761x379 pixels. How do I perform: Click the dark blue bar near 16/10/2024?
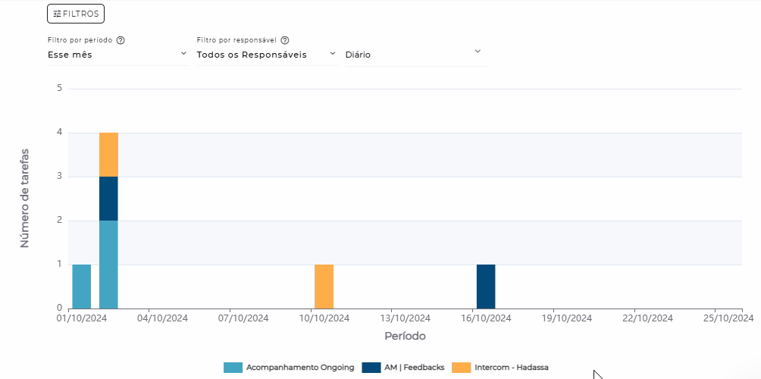pyautogui.click(x=486, y=287)
